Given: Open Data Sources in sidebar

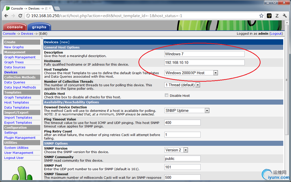Looking at the screenshot, I should (x=15, y=67).
